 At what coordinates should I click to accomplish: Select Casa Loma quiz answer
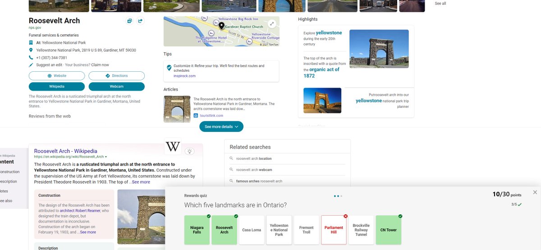(252, 230)
